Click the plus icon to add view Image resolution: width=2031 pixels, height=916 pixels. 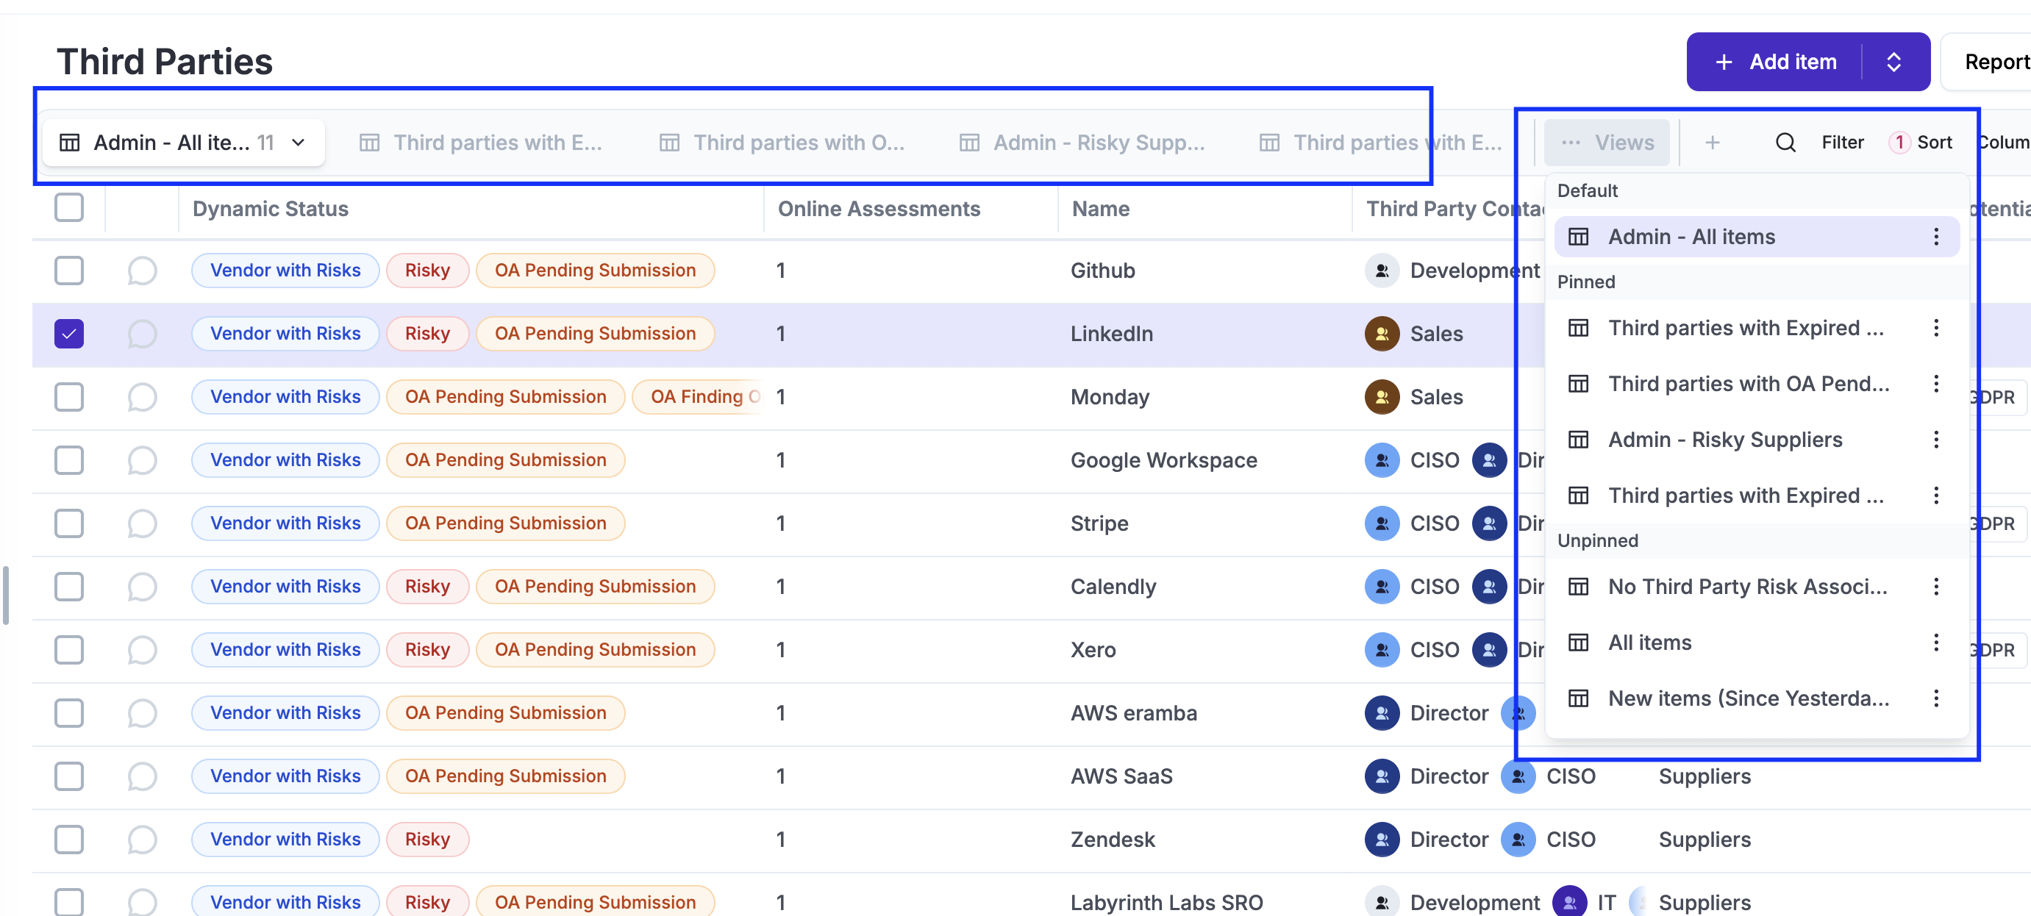click(1712, 143)
